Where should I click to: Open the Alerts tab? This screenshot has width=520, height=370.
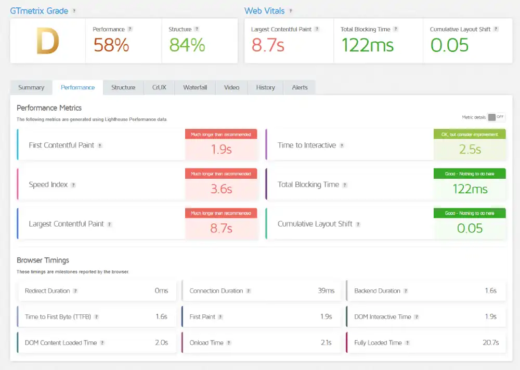300,87
